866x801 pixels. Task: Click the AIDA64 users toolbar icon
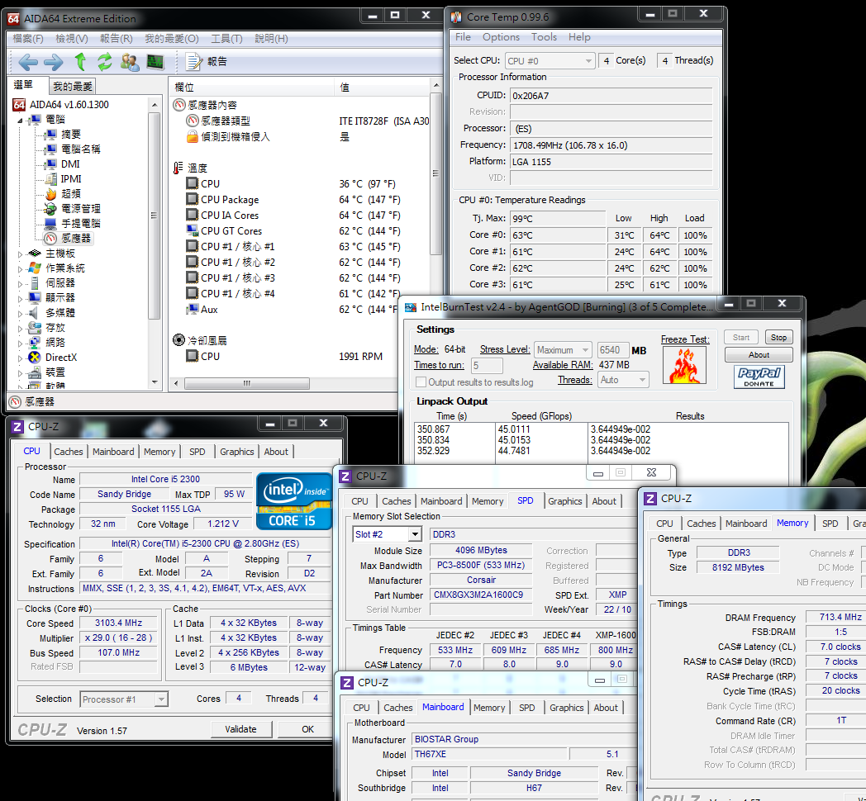(130, 62)
